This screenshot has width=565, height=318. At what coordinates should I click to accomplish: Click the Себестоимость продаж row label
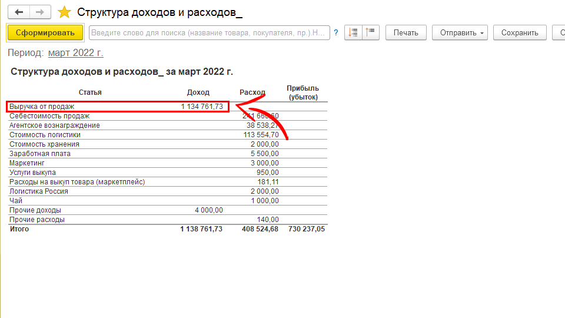49,116
